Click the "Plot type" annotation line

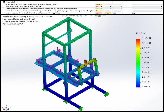pyautogui.click(x=20, y=21)
